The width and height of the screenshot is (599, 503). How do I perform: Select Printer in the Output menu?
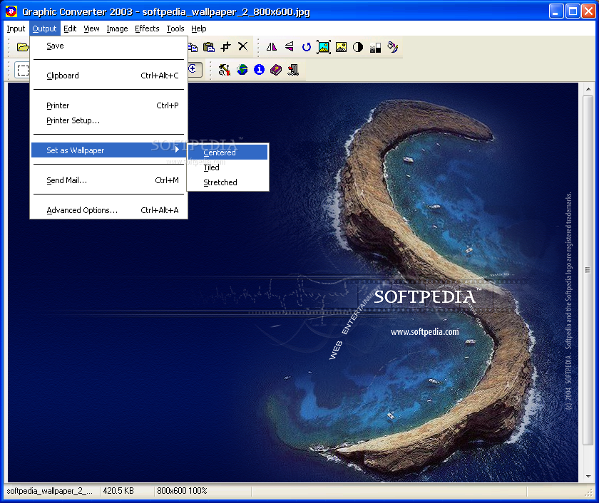109,105
